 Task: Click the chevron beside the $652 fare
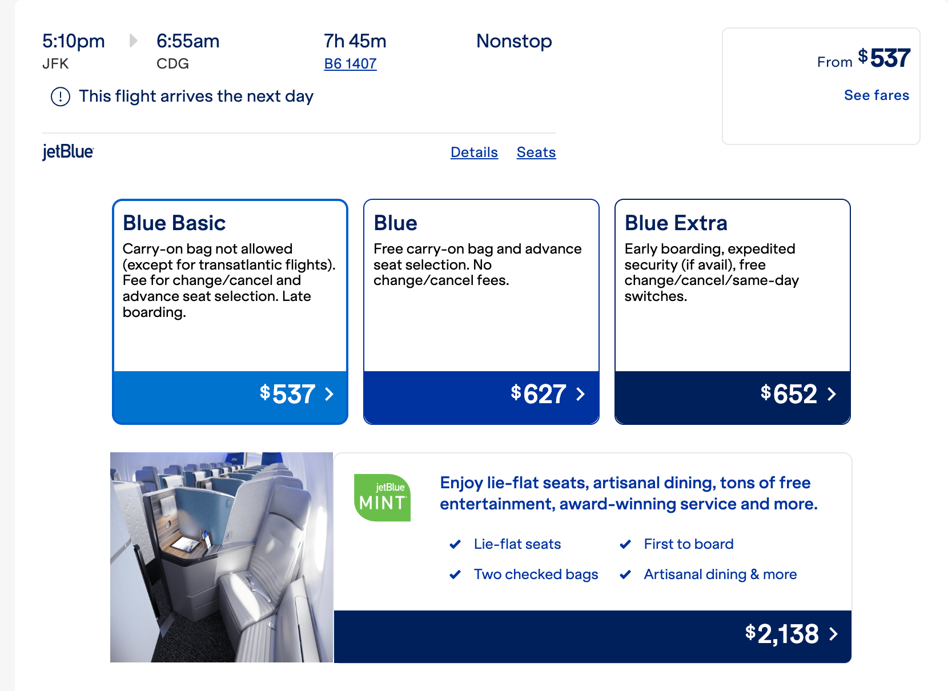tap(831, 394)
